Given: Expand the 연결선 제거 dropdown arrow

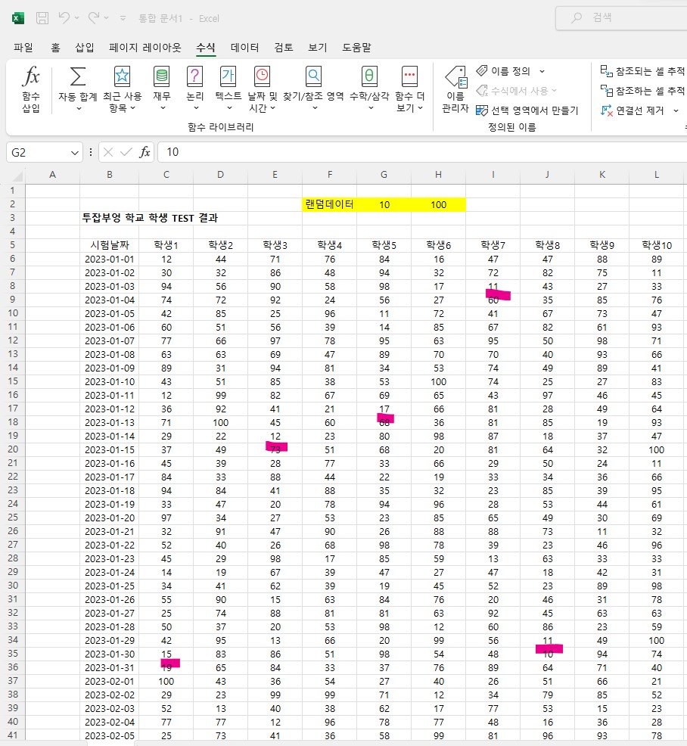Looking at the screenshot, I should (x=676, y=111).
